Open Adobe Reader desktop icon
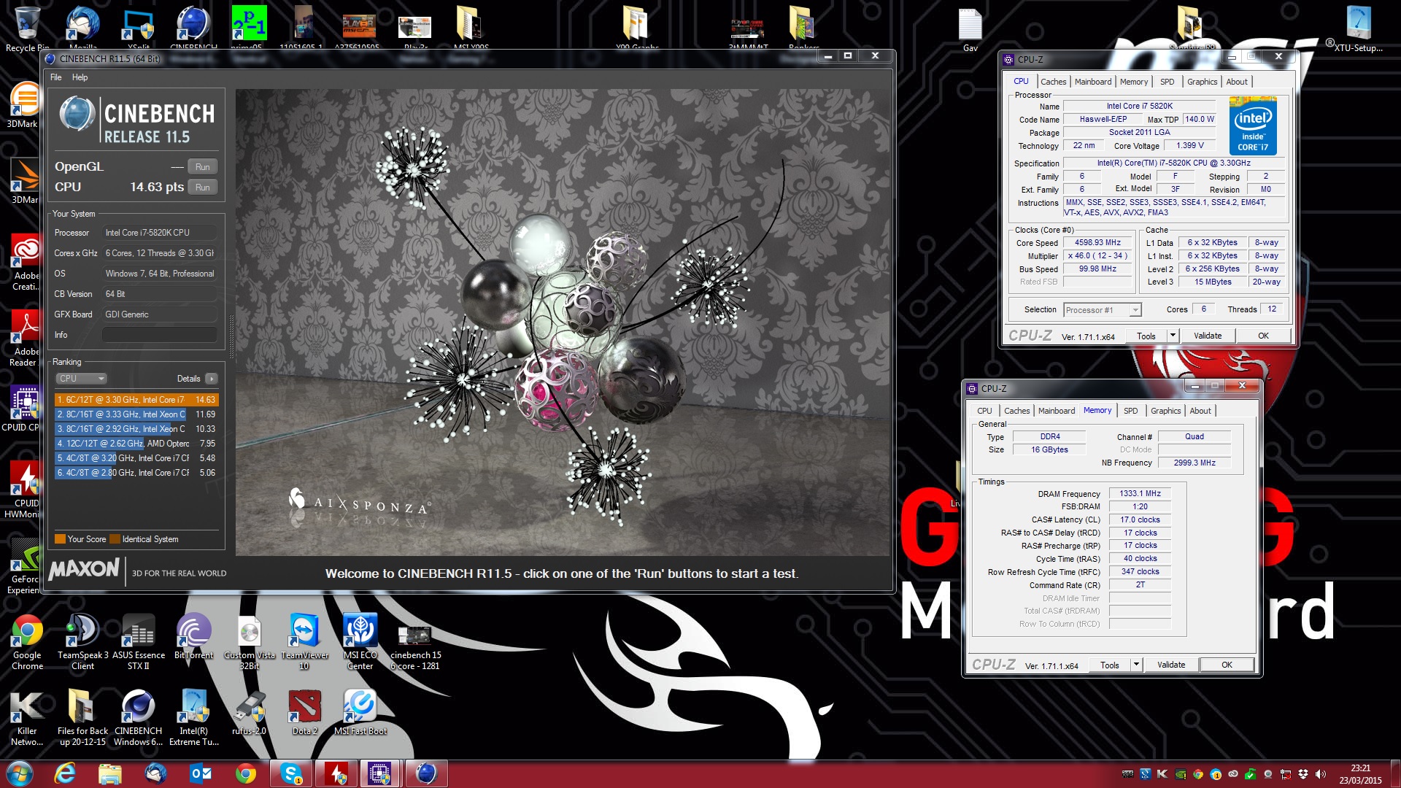The image size is (1401, 788). coord(24,339)
